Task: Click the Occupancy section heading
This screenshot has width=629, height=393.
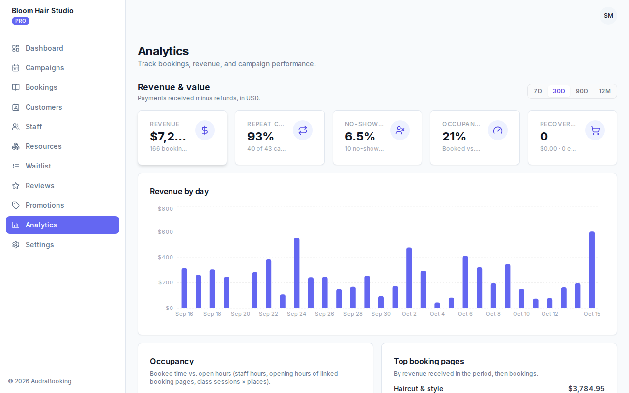Action: tap(172, 361)
